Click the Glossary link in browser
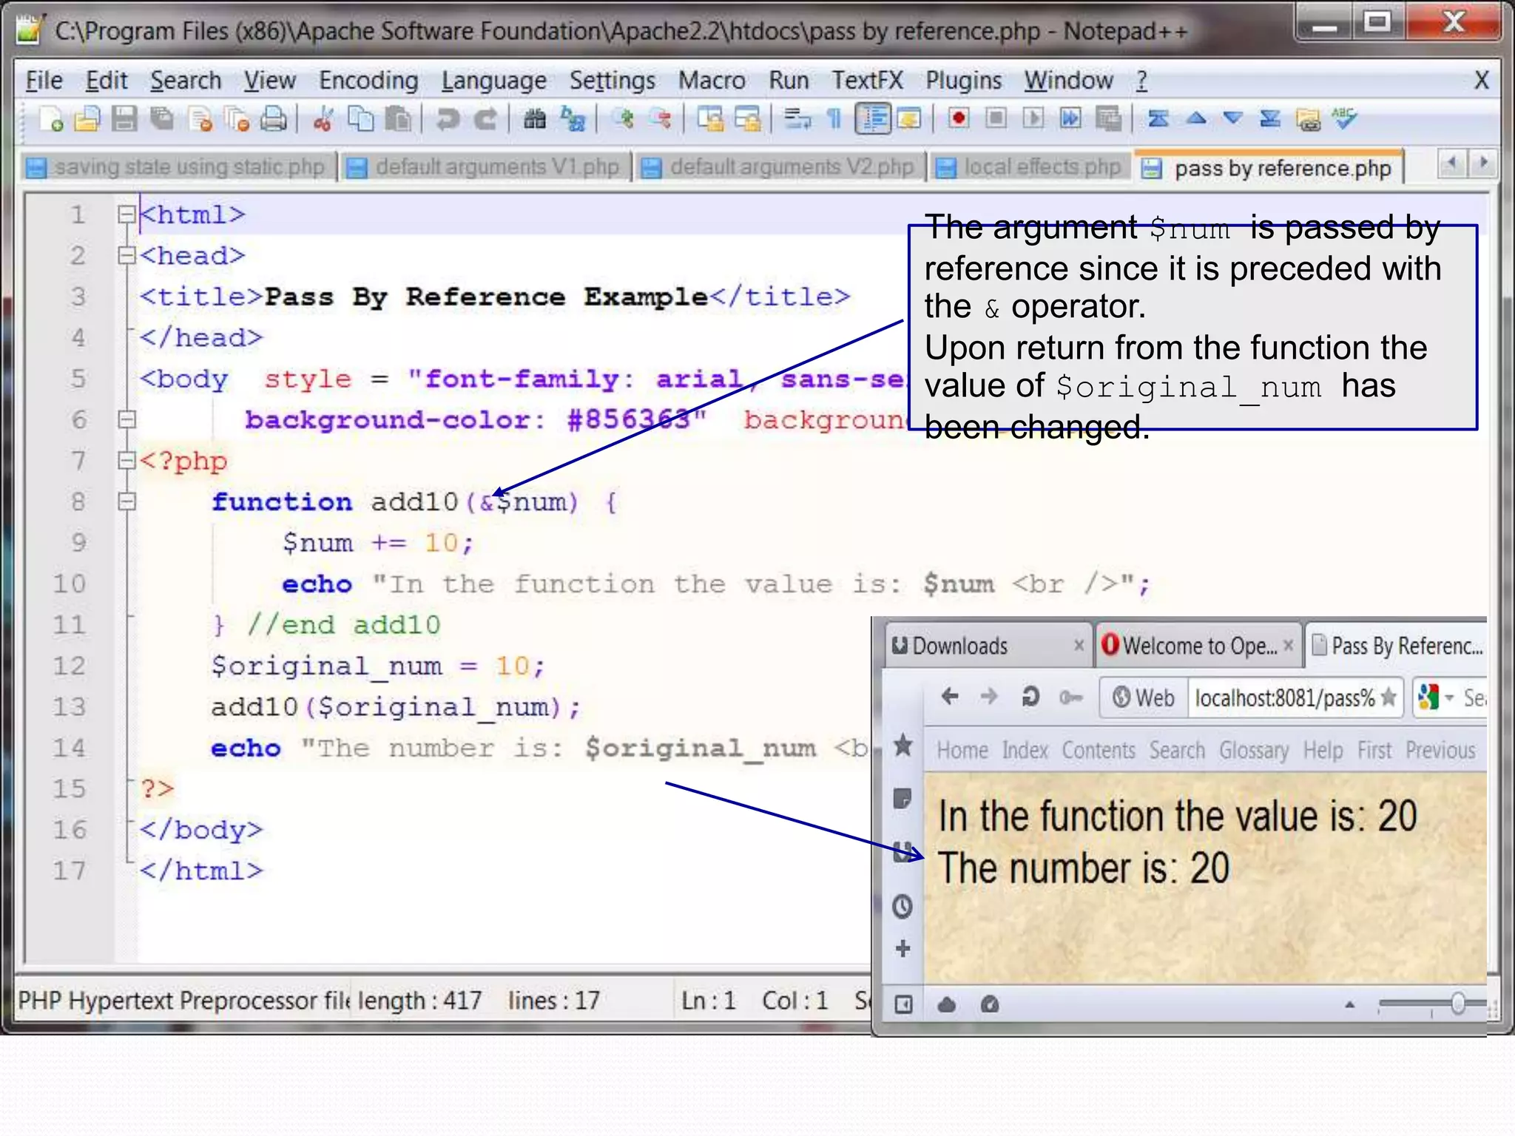Image resolution: width=1515 pixels, height=1136 pixels. point(1254,751)
